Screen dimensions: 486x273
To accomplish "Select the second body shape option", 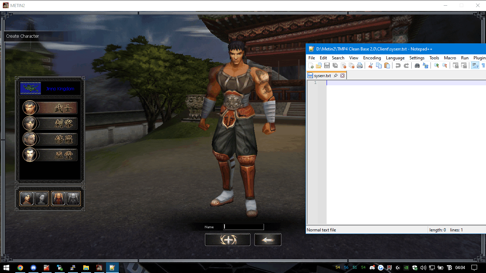I will point(73,199).
